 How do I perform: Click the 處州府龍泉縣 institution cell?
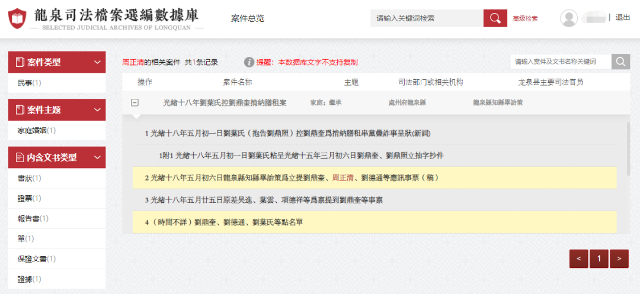click(407, 102)
